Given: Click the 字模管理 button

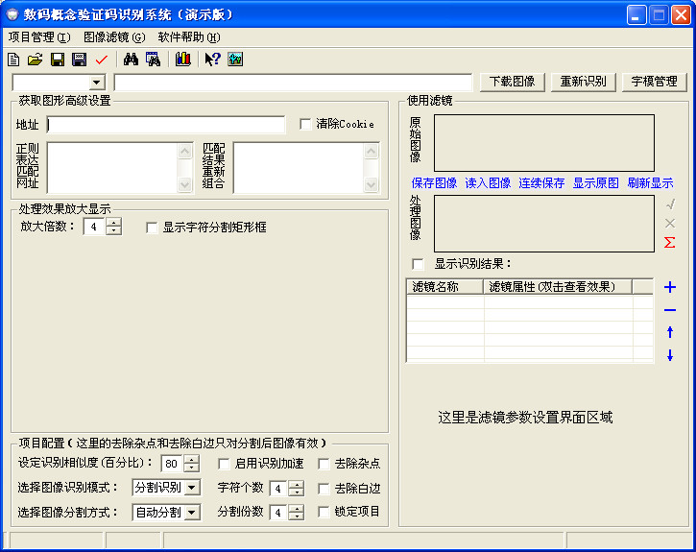Looking at the screenshot, I should pyautogui.click(x=655, y=82).
